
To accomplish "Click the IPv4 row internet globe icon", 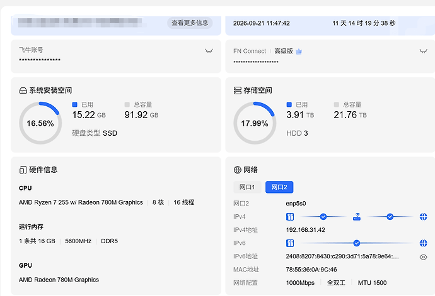I will point(424,217).
